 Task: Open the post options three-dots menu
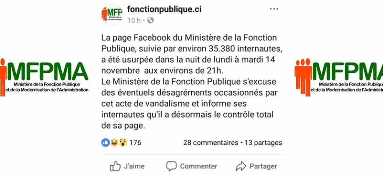pyautogui.click(x=274, y=9)
